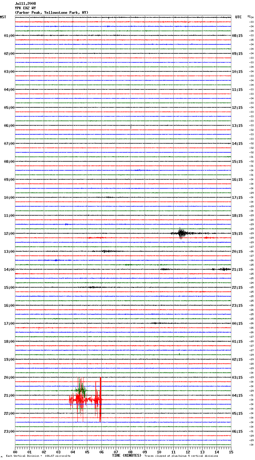Click the 04:00 MST hour label

[x=9, y=90]
